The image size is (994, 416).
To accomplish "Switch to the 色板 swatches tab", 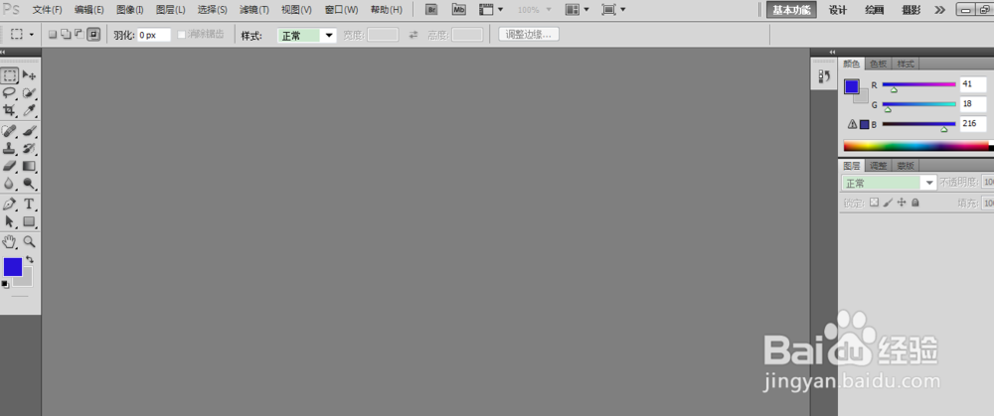I will [878, 64].
